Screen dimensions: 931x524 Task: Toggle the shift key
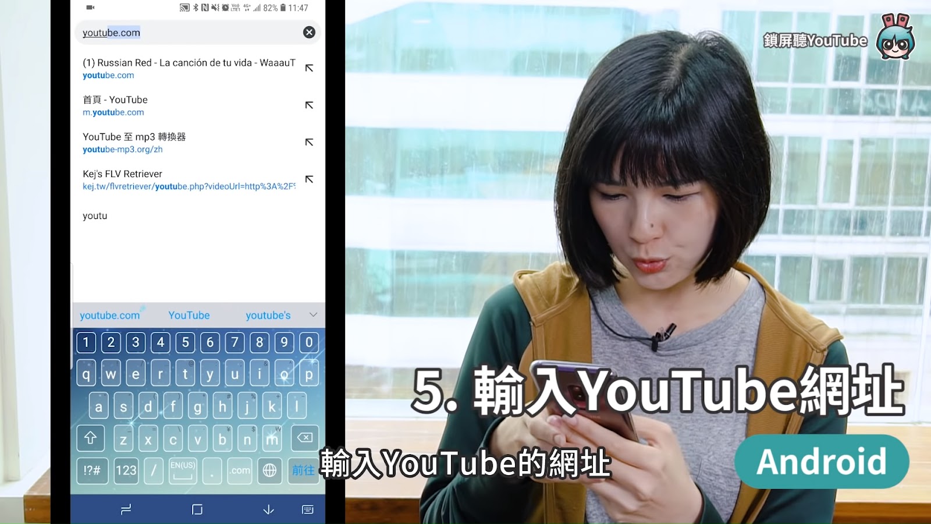click(x=90, y=438)
